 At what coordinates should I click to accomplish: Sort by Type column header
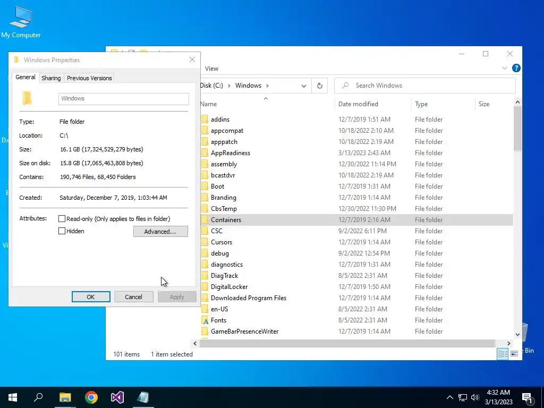[x=443, y=104]
